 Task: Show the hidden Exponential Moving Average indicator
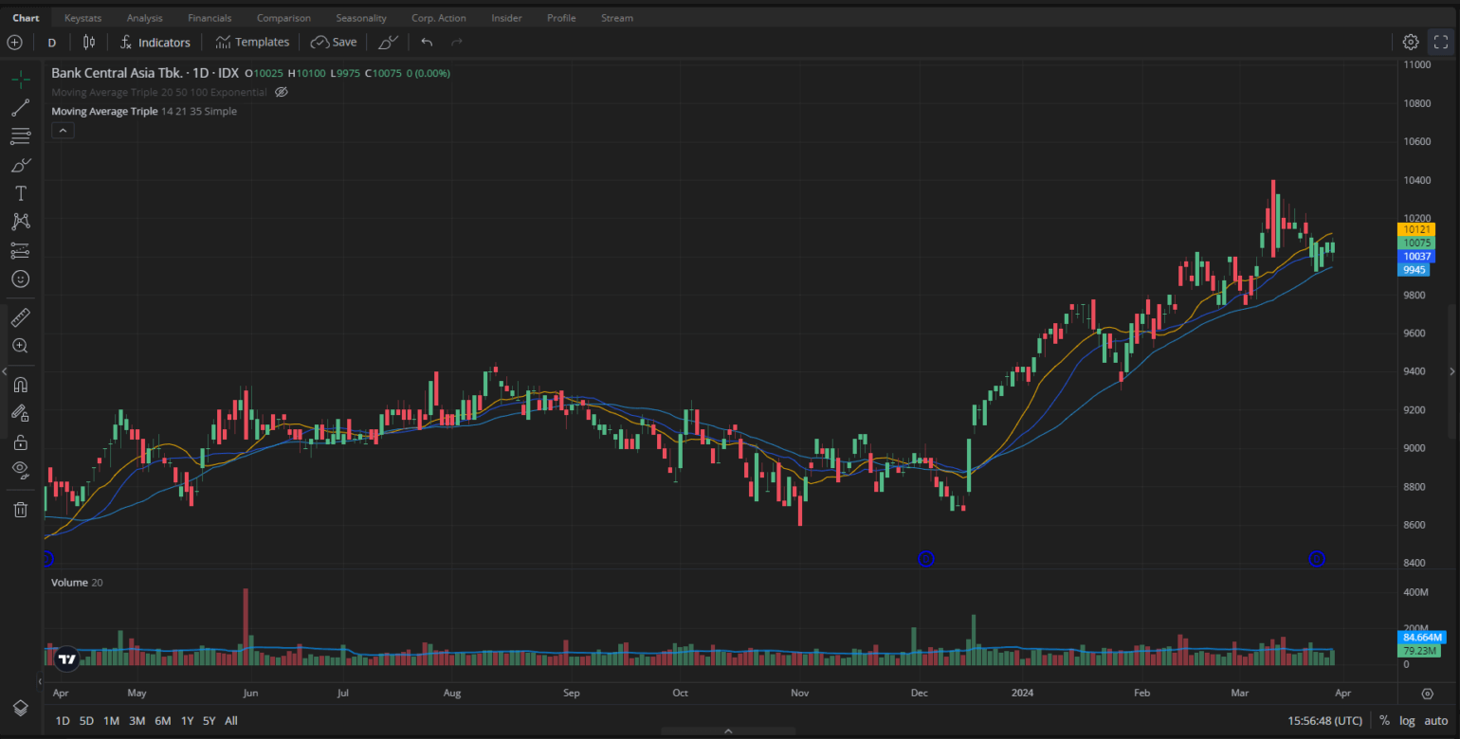pyautogui.click(x=281, y=92)
